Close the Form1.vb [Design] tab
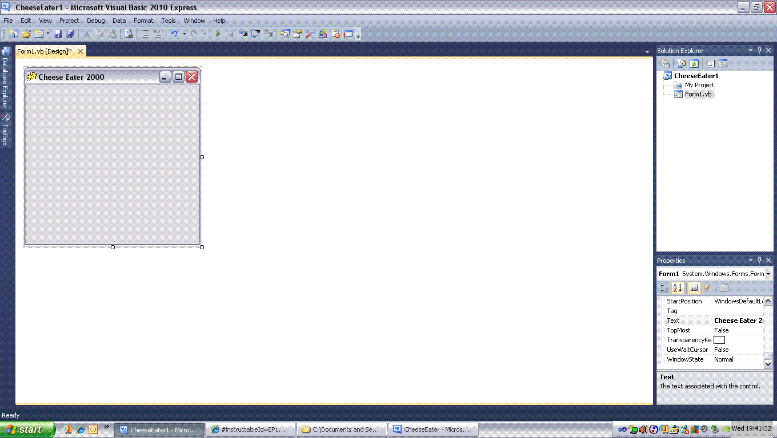The image size is (777, 438). point(81,51)
